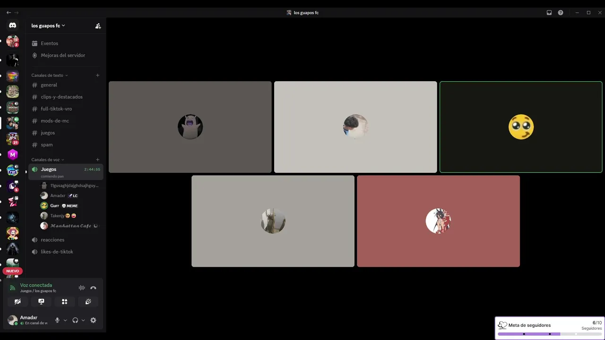This screenshot has width=605, height=340.
Task: Open server icon with 21 notification badge
Action: click(13, 138)
